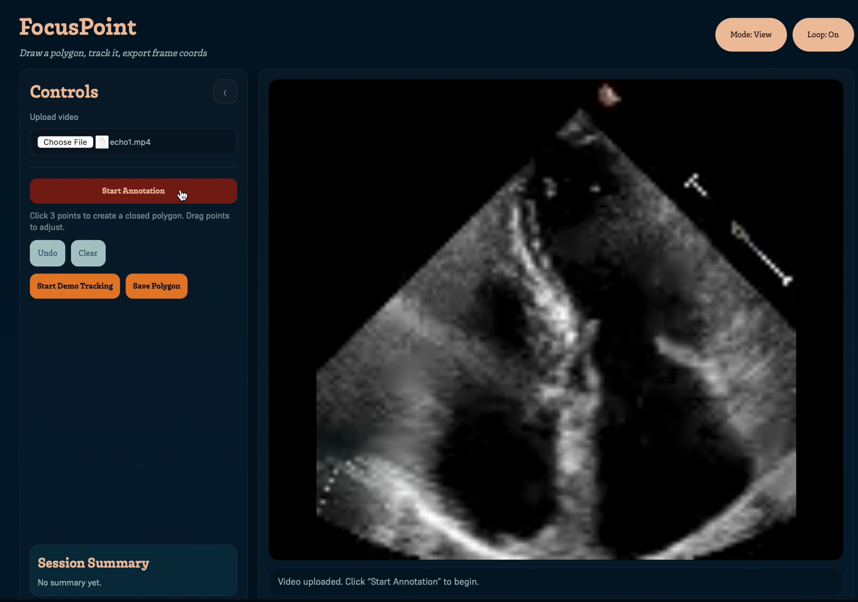Collapse the Controls panel with the chevron

pyautogui.click(x=225, y=92)
